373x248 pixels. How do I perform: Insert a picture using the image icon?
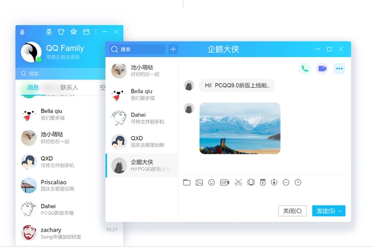[x=199, y=182]
